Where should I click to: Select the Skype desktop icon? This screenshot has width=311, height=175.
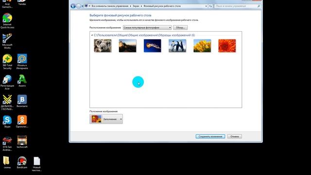(x=7, y=122)
